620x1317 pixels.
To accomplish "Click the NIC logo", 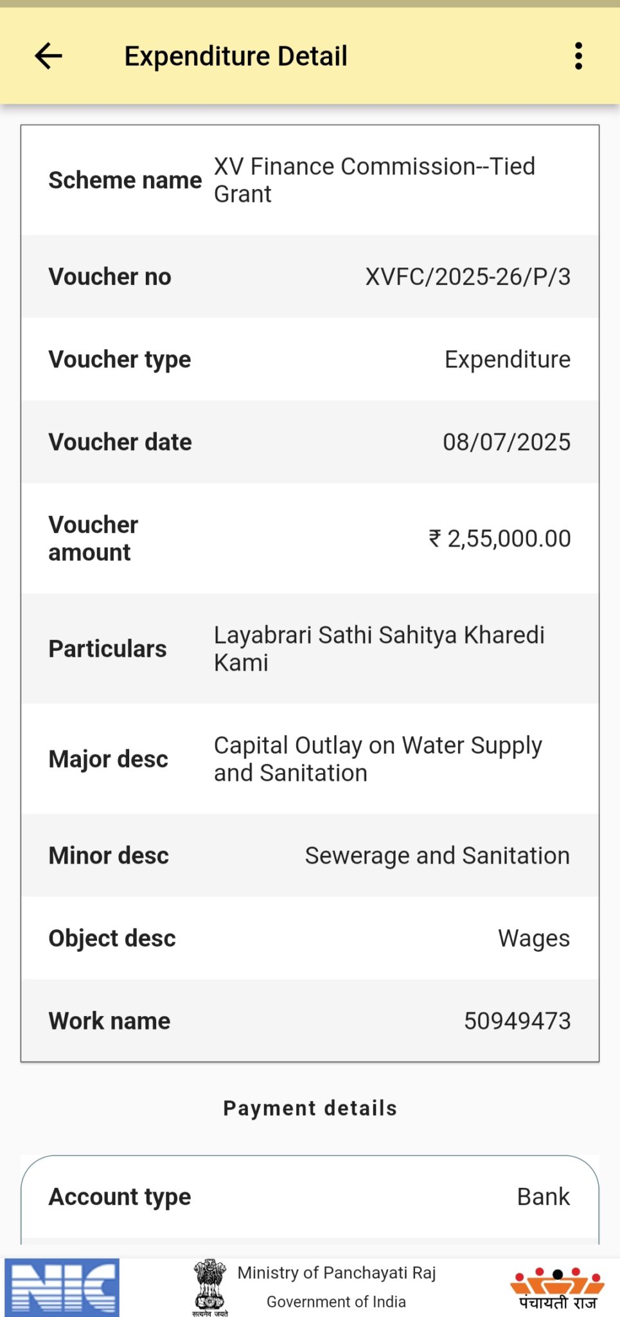I will pos(62,1287).
